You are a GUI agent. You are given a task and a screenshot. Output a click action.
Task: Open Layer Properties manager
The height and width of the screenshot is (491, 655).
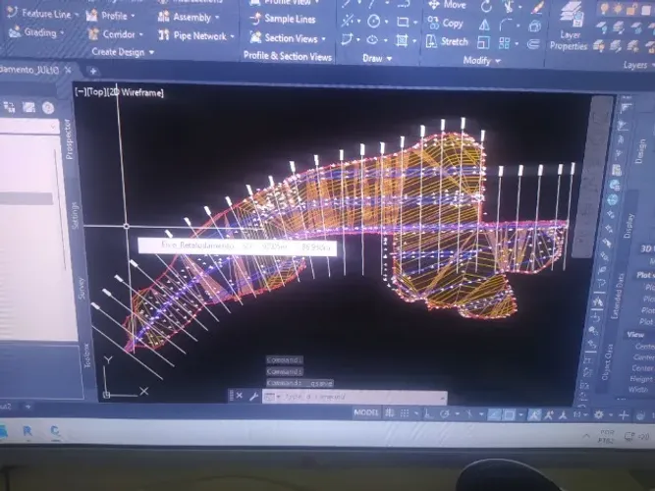click(x=570, y=26)
